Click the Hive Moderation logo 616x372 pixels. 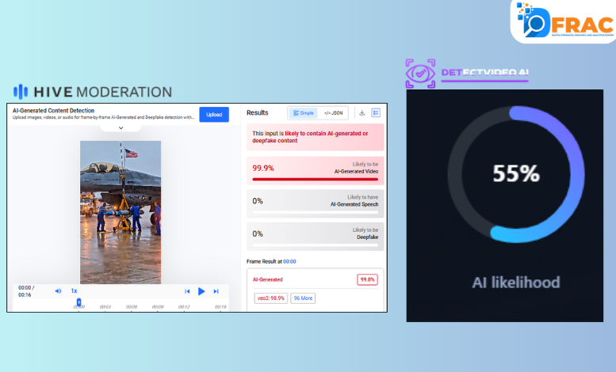(x=93, y=92)
